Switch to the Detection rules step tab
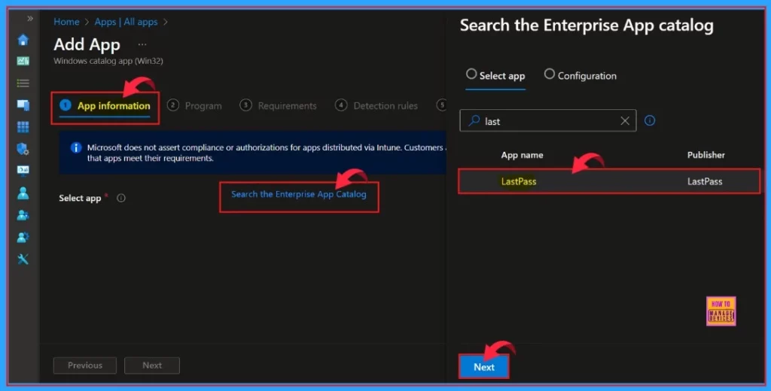Screen dimensions: 771x391 point(376,105)
